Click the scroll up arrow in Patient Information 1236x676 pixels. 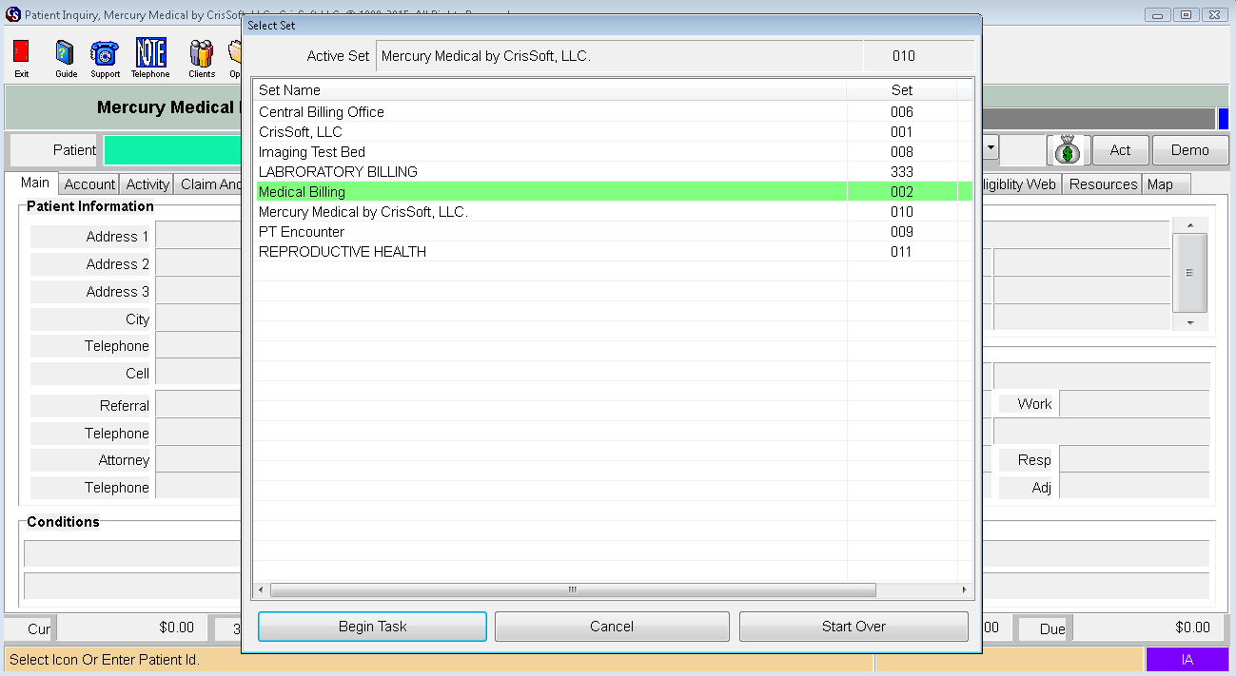[x=1189, y=225]
